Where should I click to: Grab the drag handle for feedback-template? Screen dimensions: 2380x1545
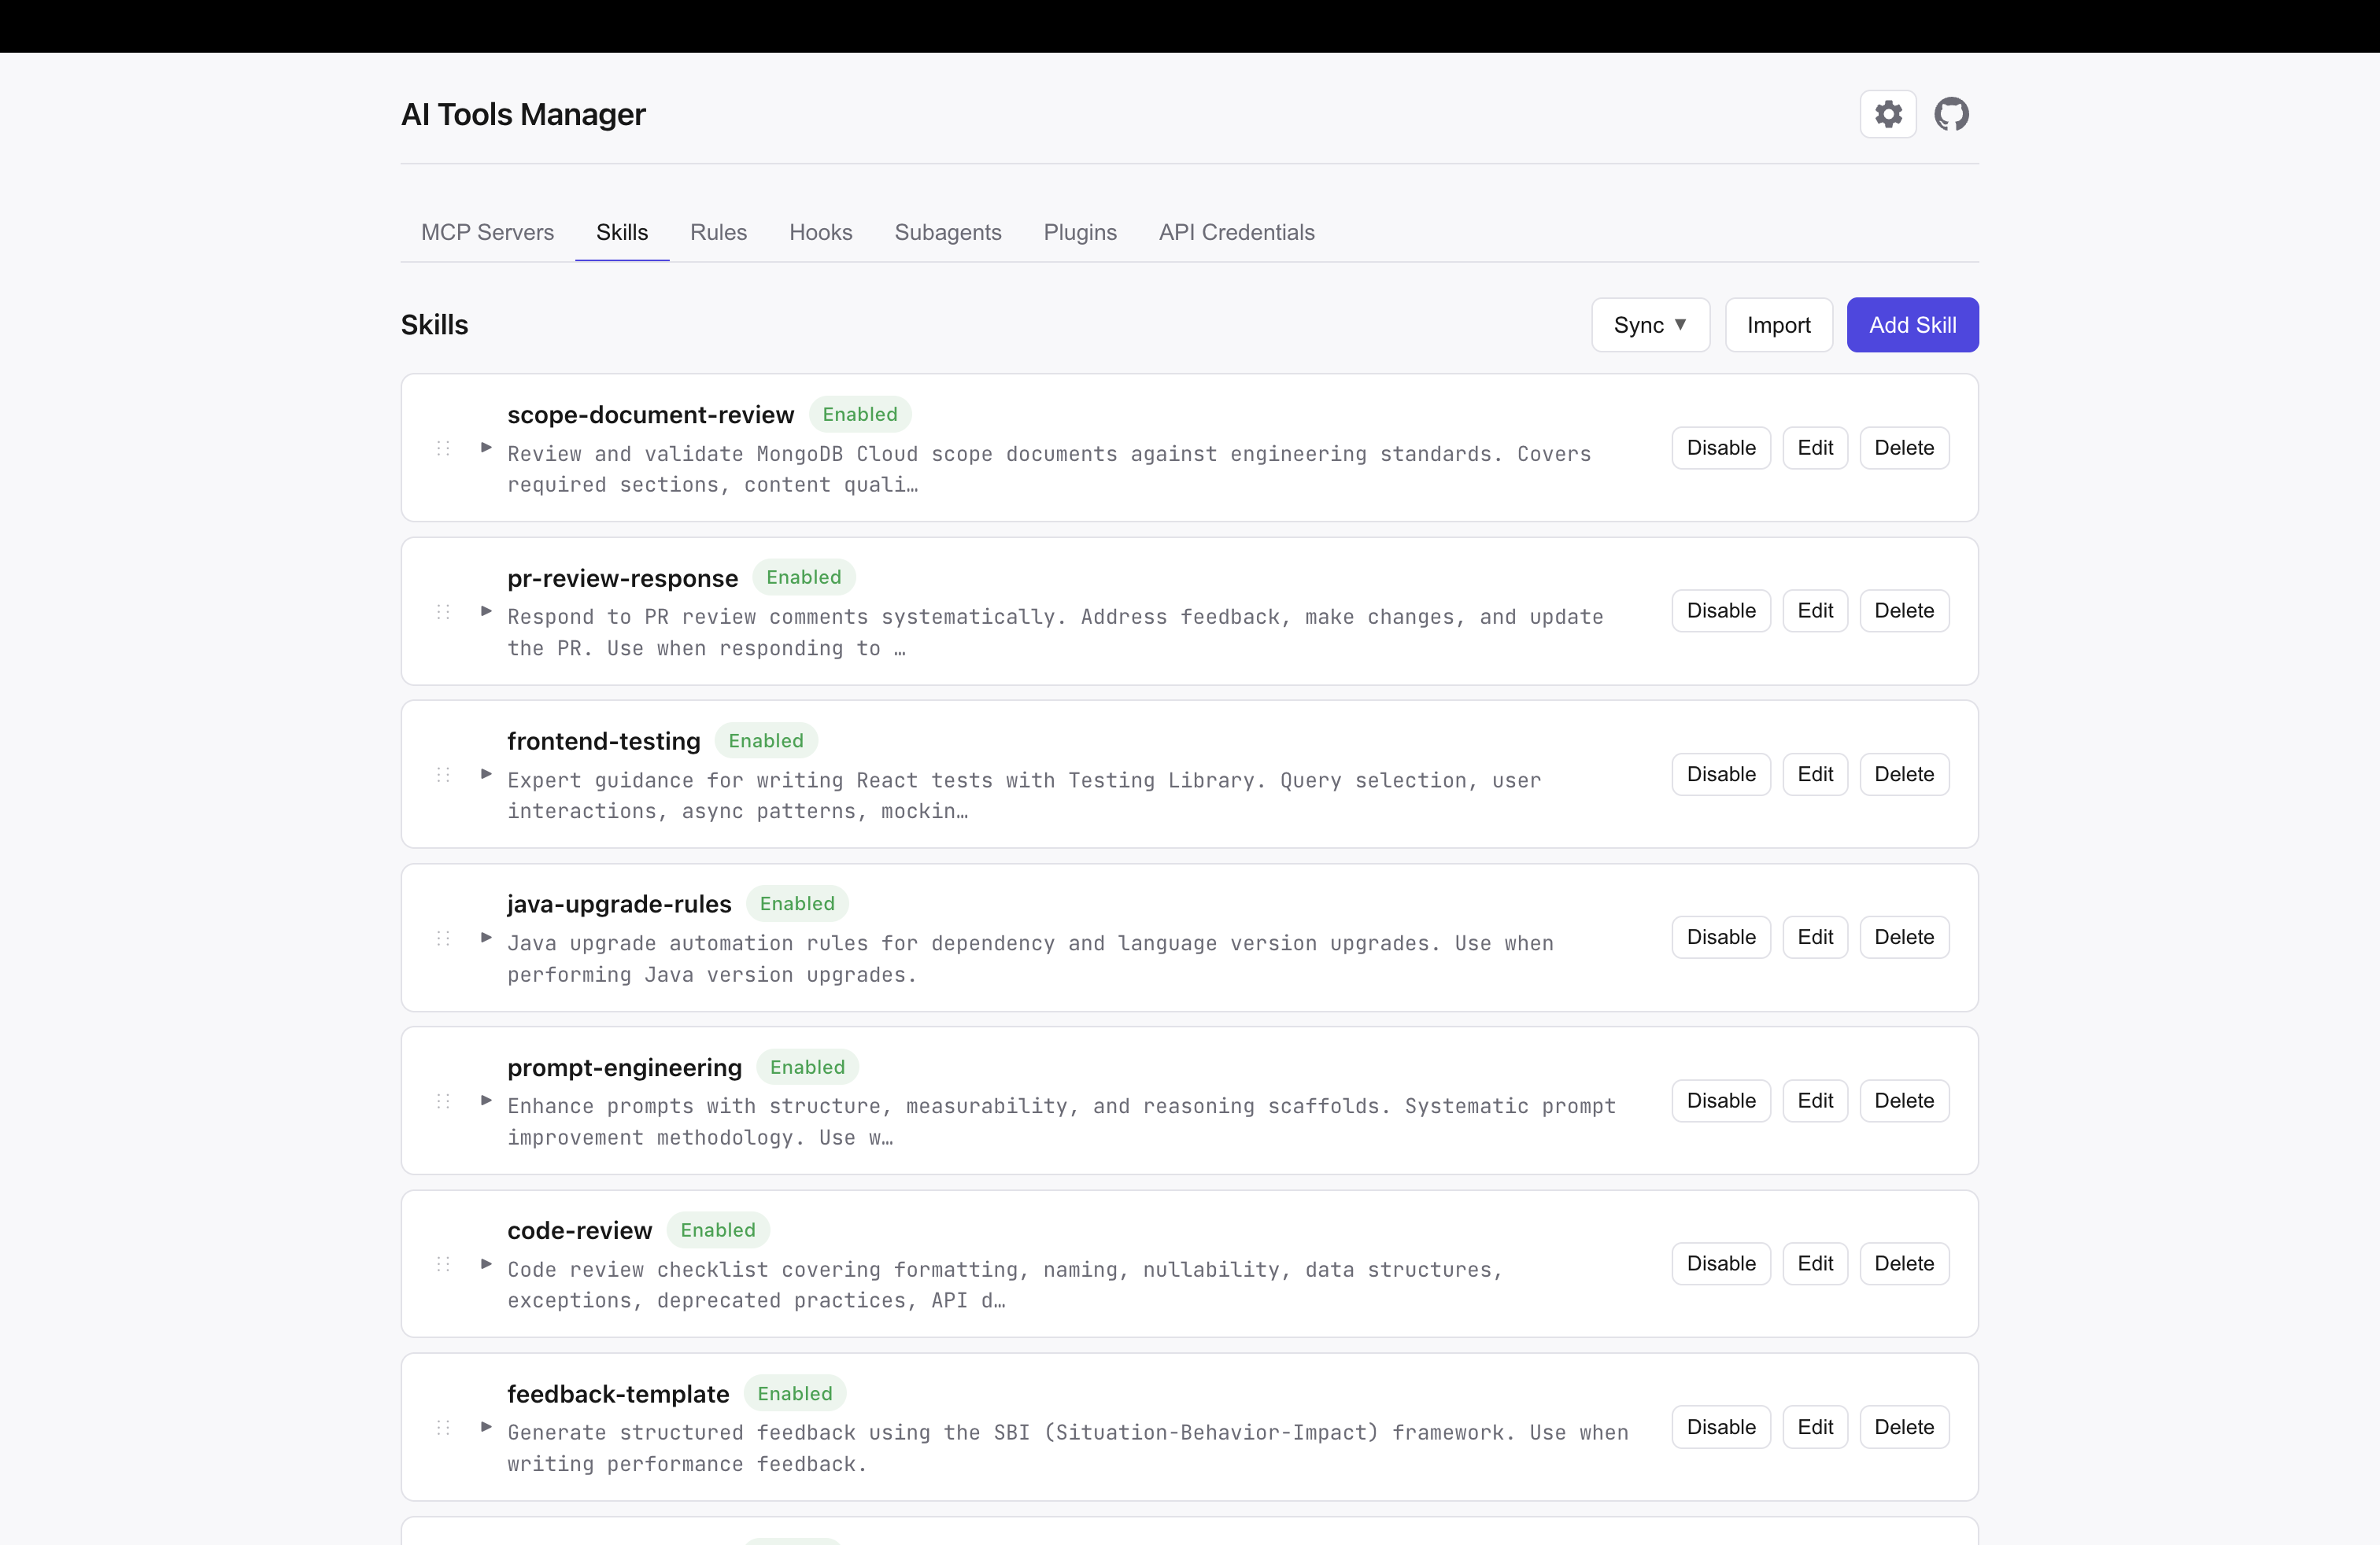click(443, 1427)
